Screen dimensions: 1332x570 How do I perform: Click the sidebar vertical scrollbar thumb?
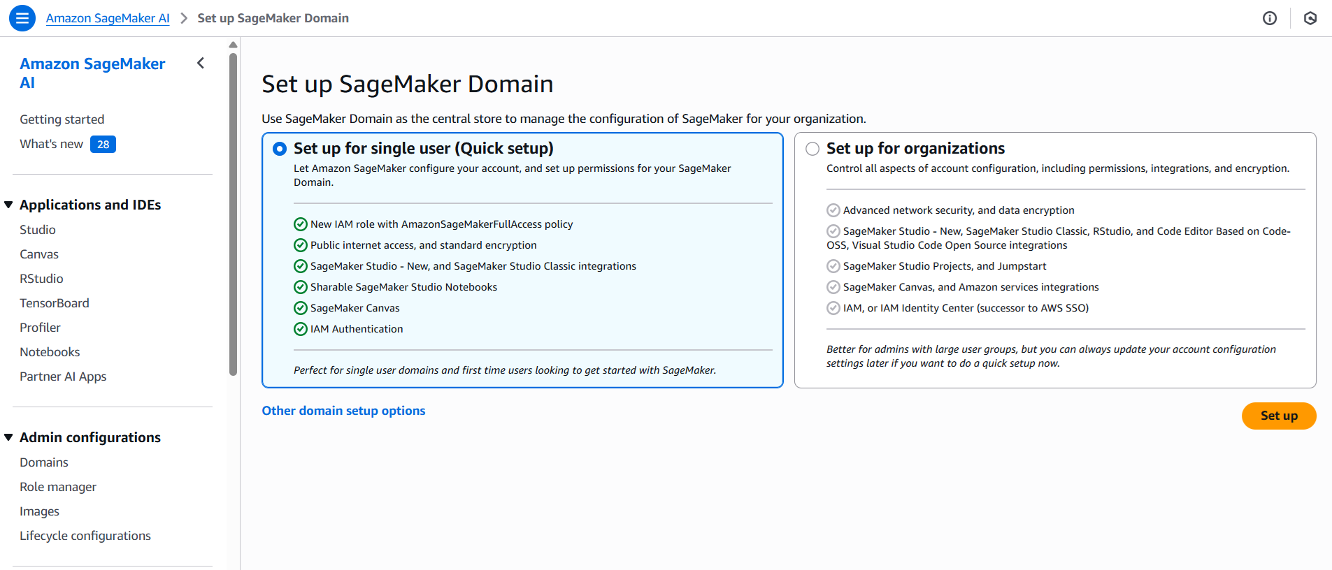tap(234, 214)
